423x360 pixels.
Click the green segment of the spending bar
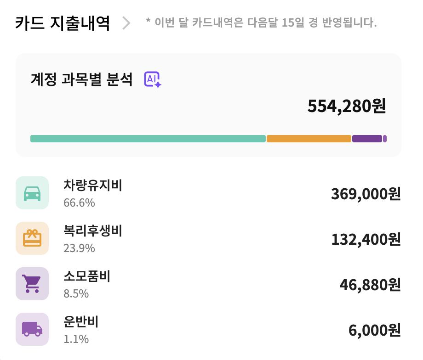tap(148, 139)
